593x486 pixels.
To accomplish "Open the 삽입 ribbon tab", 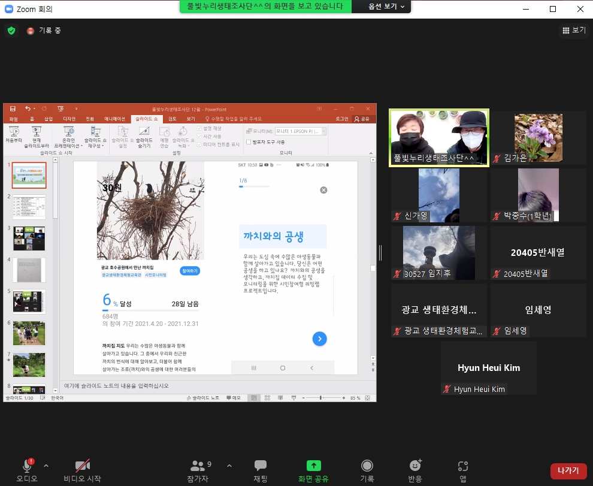I will point(49,119).
